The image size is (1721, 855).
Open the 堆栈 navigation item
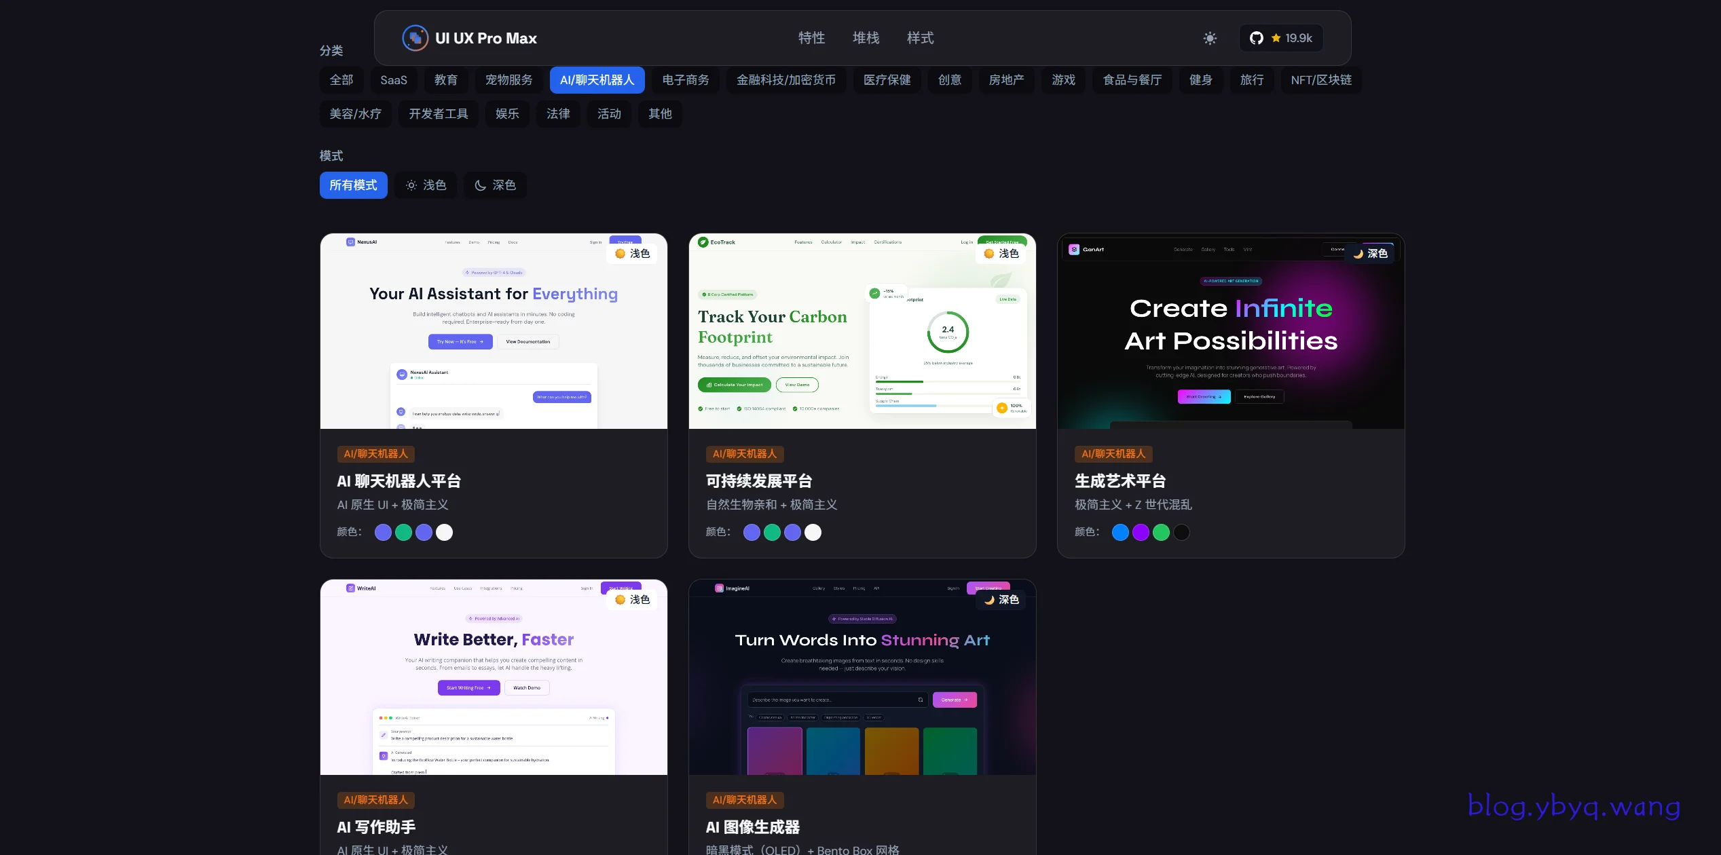866,38
